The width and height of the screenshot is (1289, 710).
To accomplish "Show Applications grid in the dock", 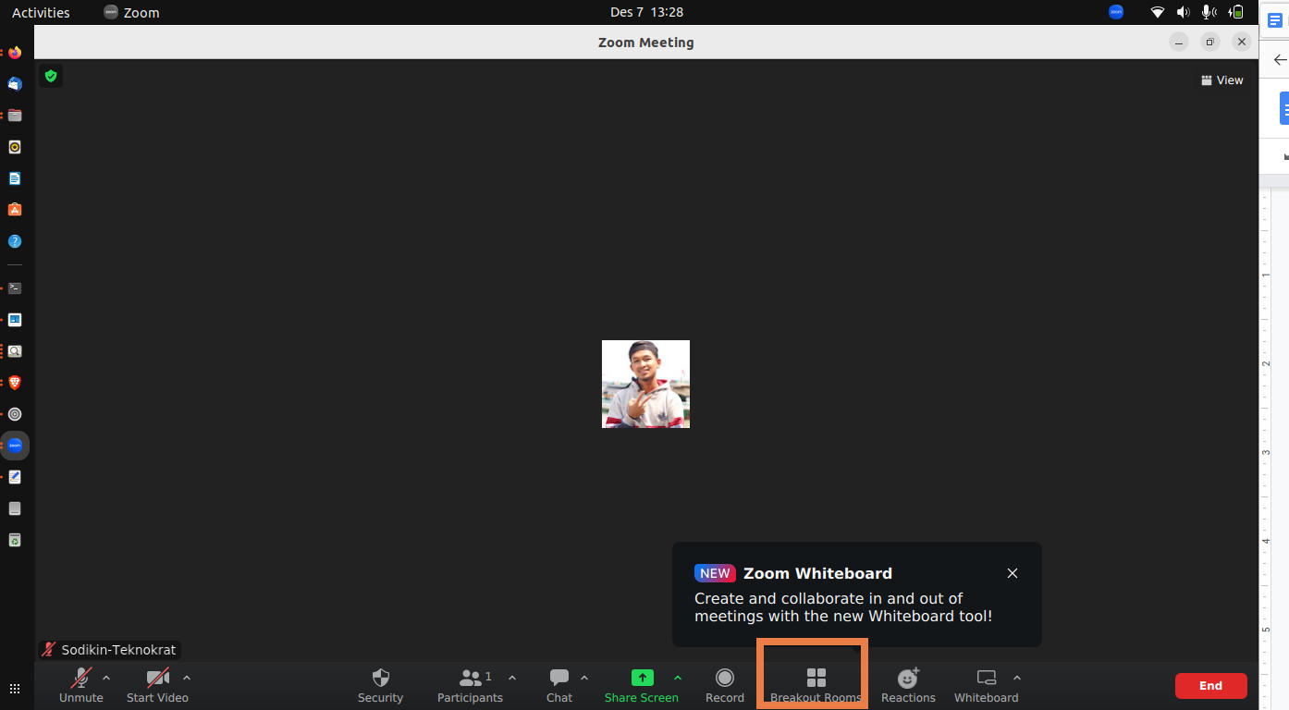I will pos(15,689).
